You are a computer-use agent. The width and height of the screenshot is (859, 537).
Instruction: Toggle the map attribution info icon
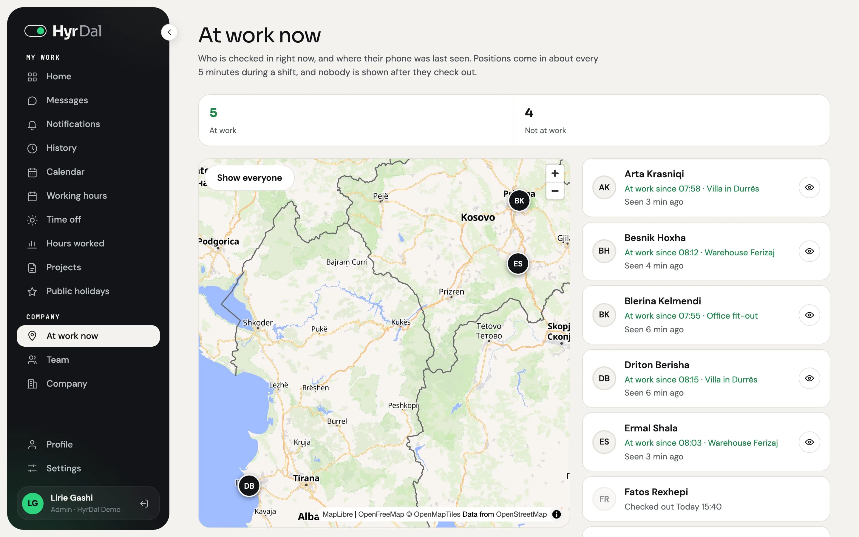pos(557,514)
